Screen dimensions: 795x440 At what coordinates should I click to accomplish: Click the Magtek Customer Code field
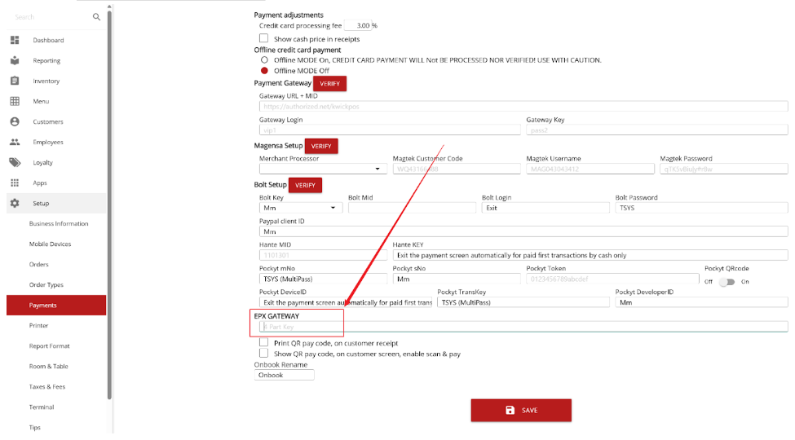pyautogui.click(x=457, y=169)
